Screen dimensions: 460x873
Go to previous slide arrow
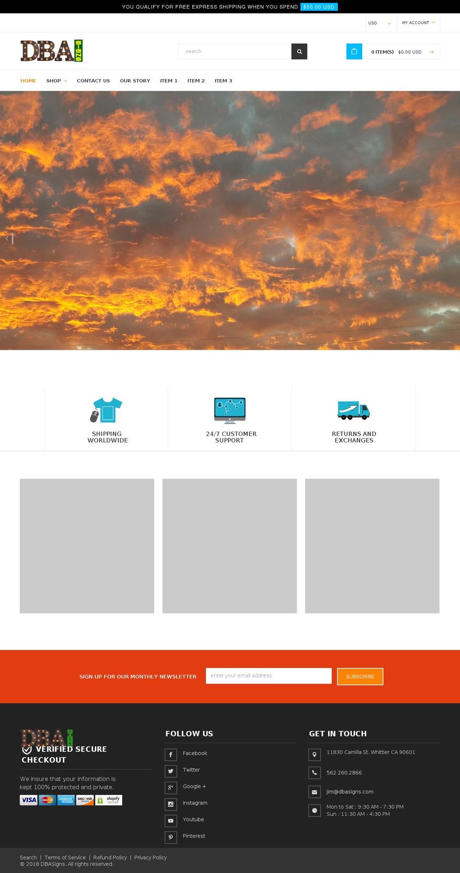click(x=9, y=238)
